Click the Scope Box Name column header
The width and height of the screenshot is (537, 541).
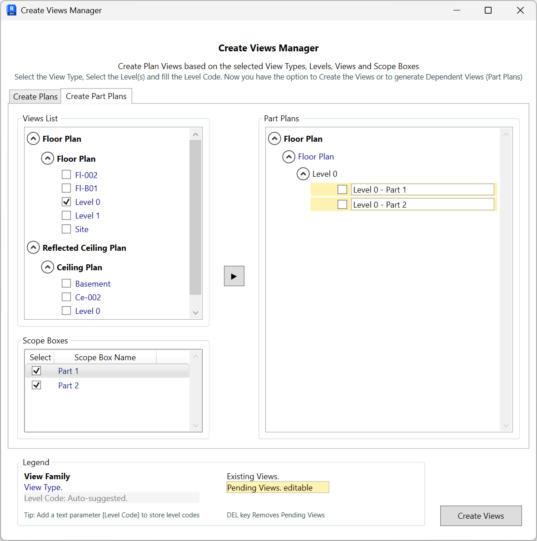105,357
